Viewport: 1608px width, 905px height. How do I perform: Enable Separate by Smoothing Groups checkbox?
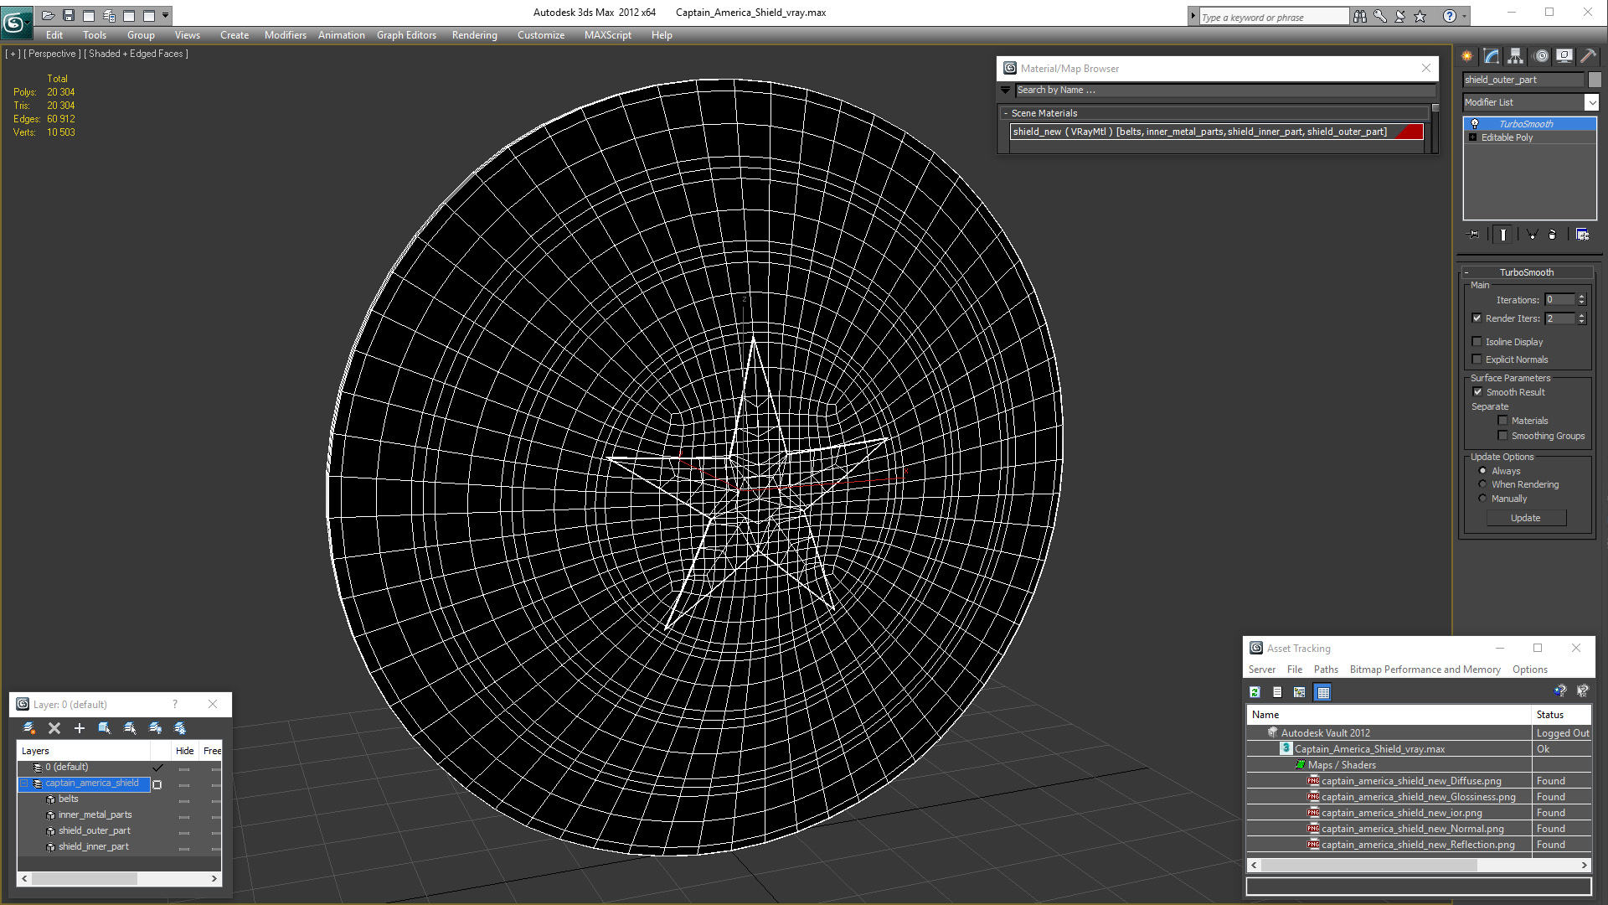pos(1503,436)
